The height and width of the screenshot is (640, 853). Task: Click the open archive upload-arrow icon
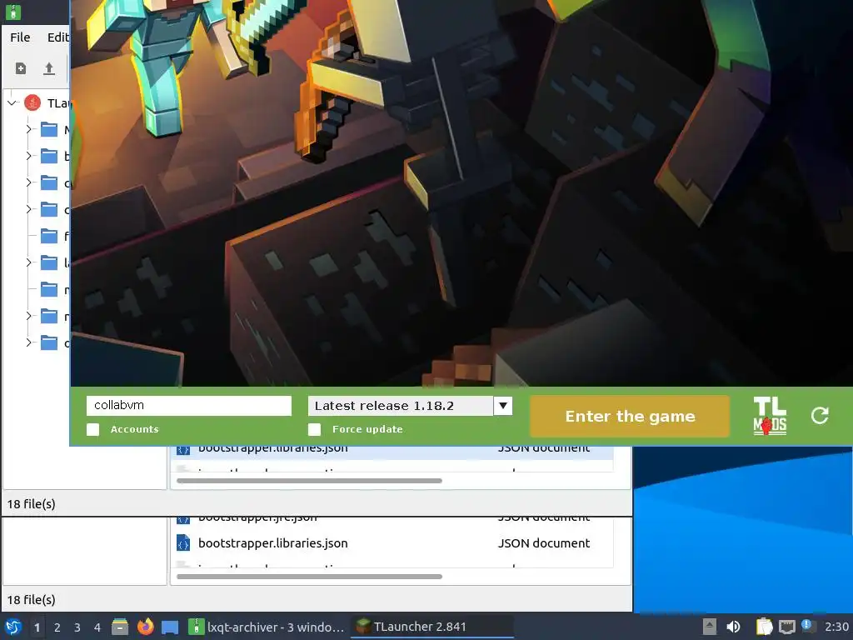[49, 68]
